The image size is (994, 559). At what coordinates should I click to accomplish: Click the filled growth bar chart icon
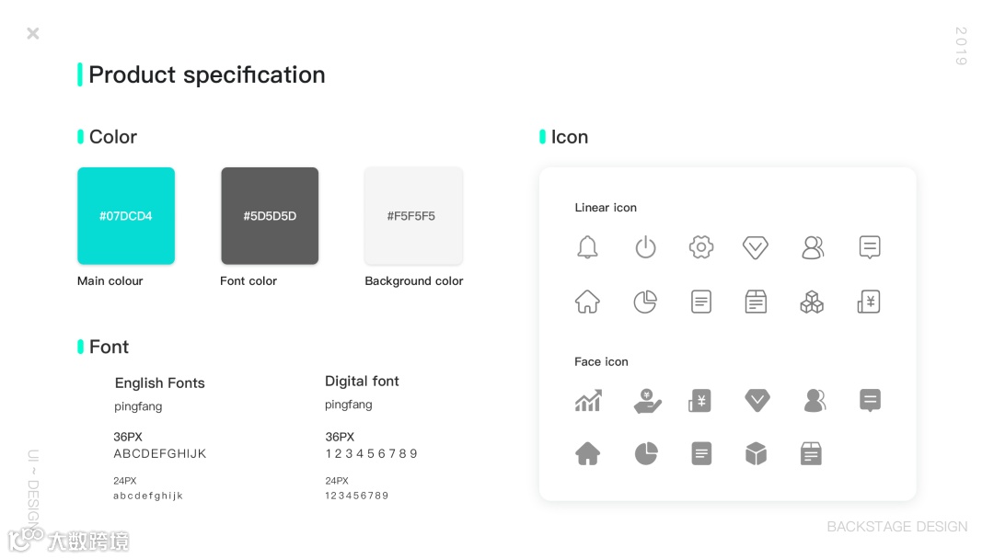click(x=588, y=400)
